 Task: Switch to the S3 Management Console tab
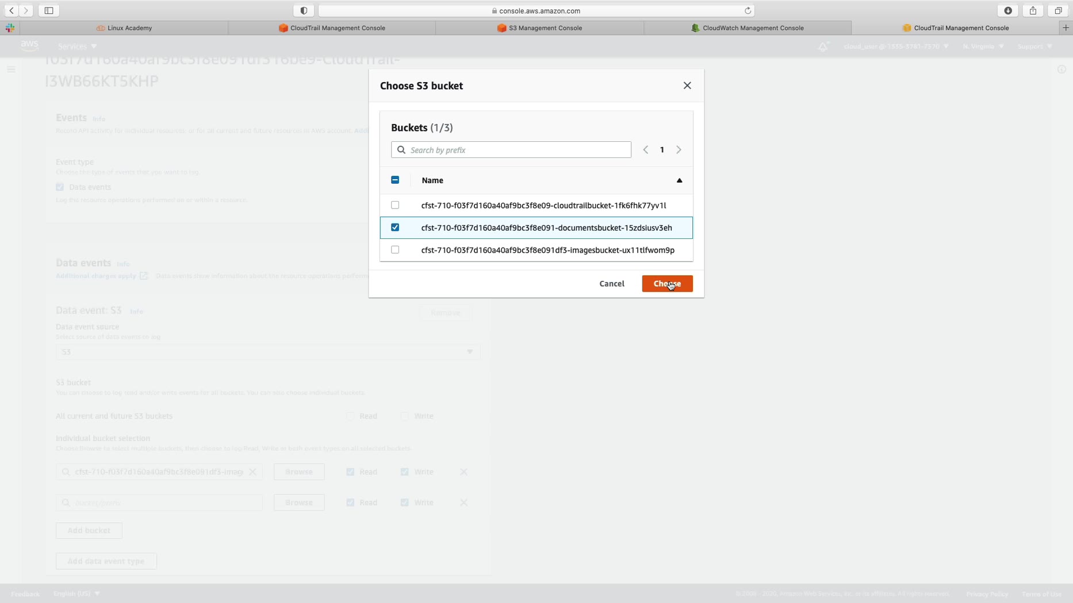(x=539, y=28)
